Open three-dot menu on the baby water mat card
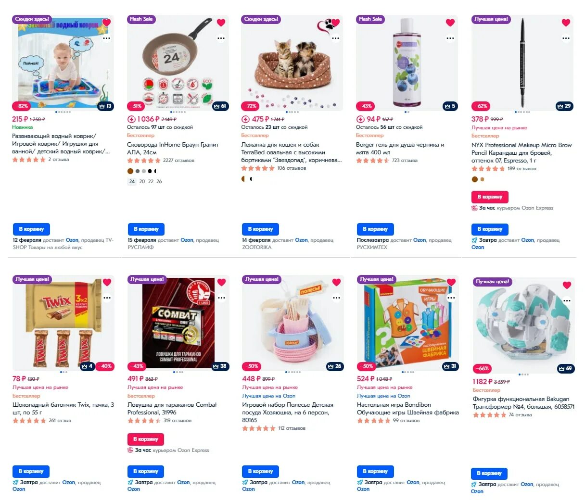The image size is (585, 500). [107, 38]
